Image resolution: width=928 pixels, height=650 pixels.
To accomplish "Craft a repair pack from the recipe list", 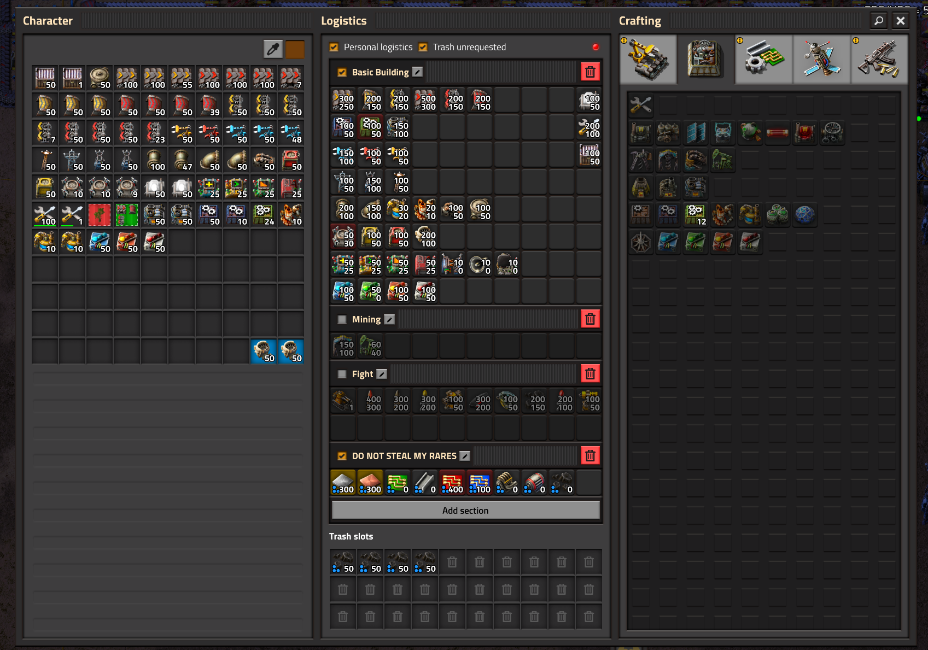I will click(x=641, y=105).
